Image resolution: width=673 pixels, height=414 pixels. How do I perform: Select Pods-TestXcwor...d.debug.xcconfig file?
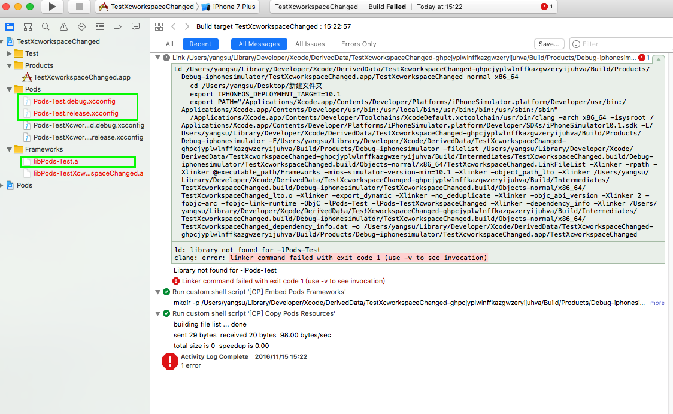coord(89,125)
